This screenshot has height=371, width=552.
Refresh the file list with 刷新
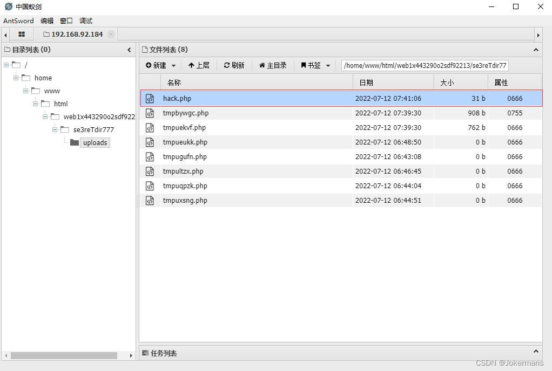(234, 65)
